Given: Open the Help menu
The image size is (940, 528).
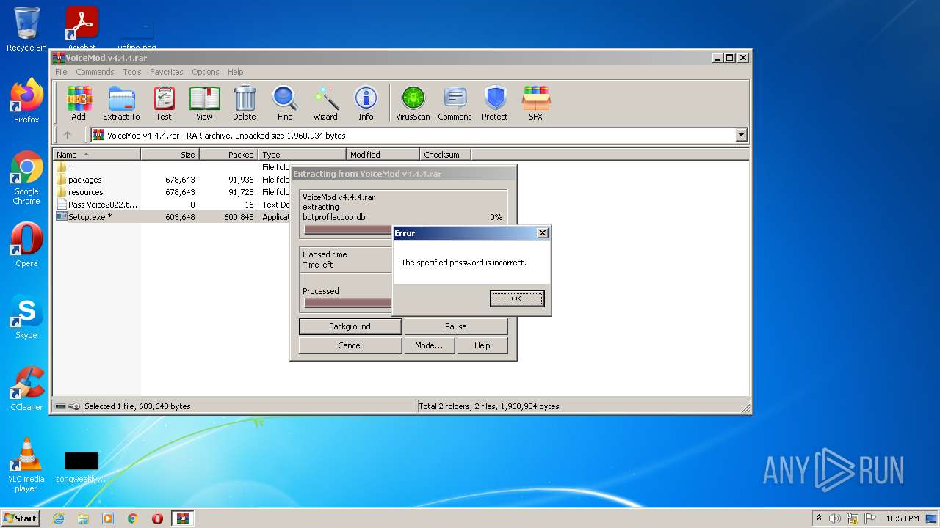Looking at the screenshot, I should [235, 72].
